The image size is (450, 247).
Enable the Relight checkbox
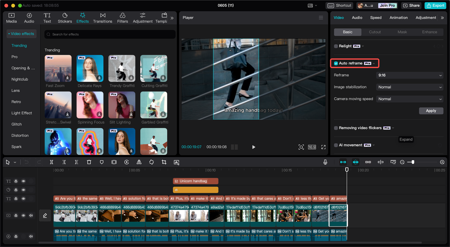pos(336,46)
